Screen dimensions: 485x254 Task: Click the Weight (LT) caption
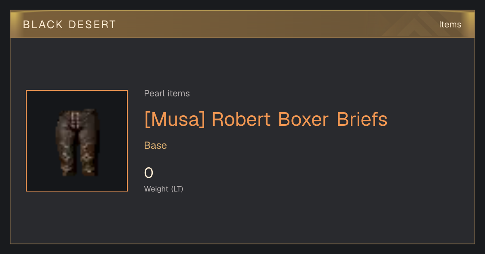pos(164,189)
